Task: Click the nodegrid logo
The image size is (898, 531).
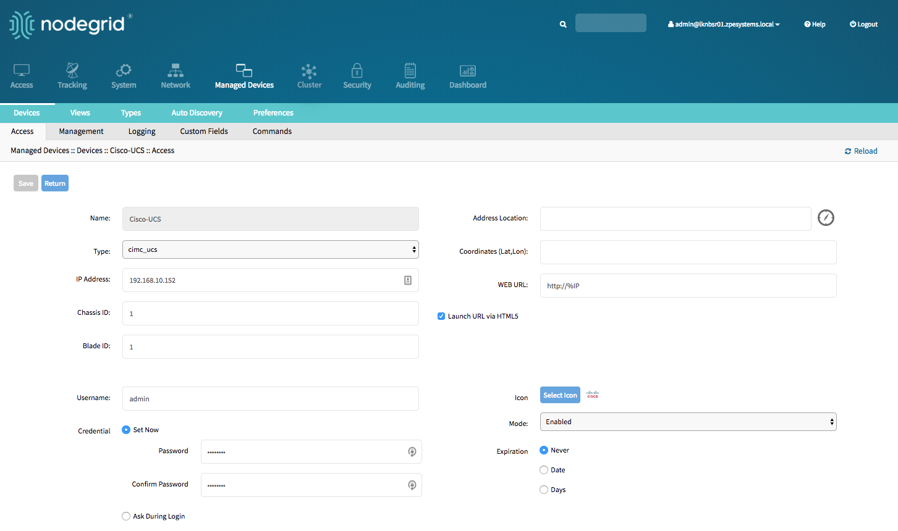Action: click(x=70, y=25)
